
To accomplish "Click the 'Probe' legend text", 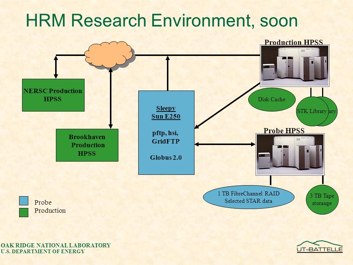I will tap(43, 202).
